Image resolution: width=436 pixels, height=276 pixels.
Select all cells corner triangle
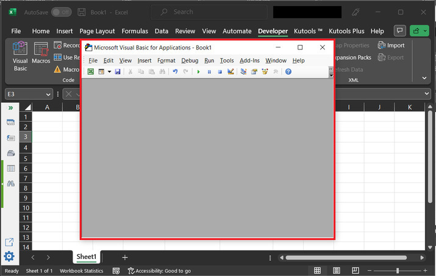[x=27, y=107]
